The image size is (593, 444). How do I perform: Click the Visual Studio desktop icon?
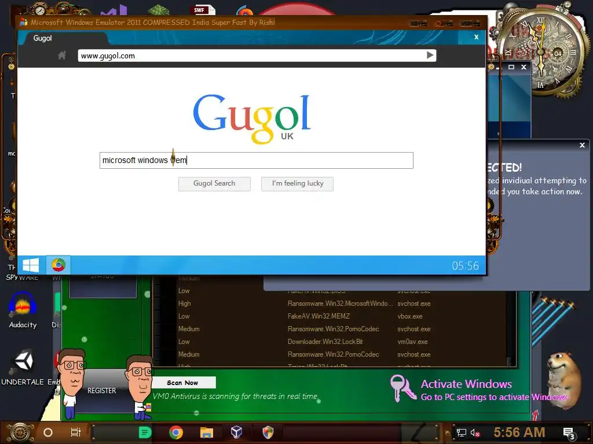click(114, 10)
